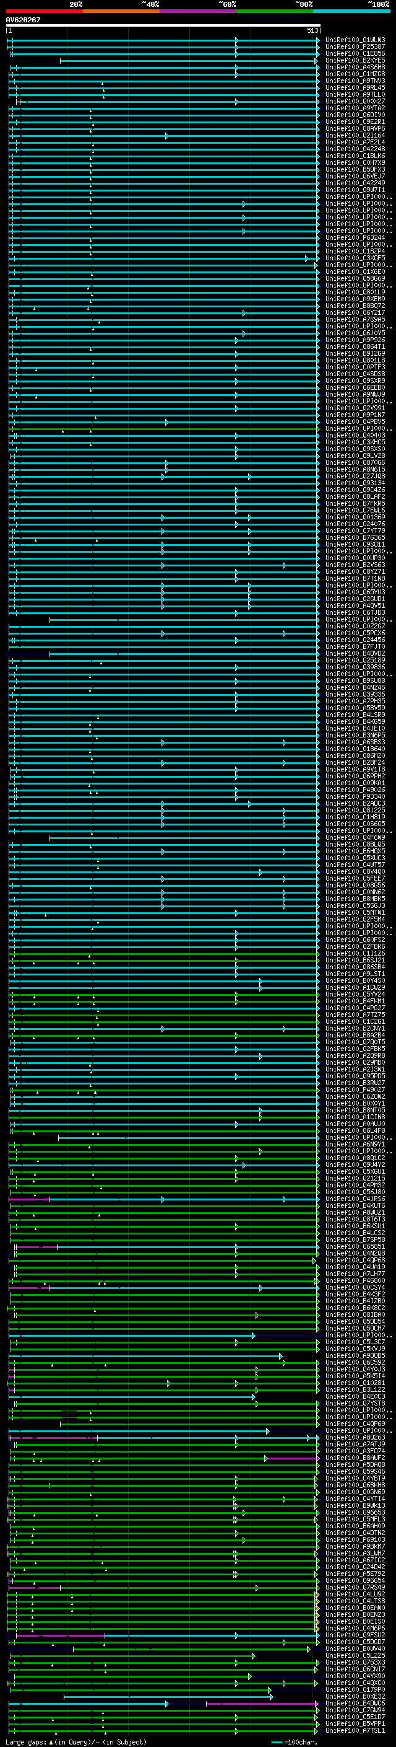Viewport: 396px width, 1747px height.
Task: Open hit UniRef100_P63244
Action: [x=355, y=237]
